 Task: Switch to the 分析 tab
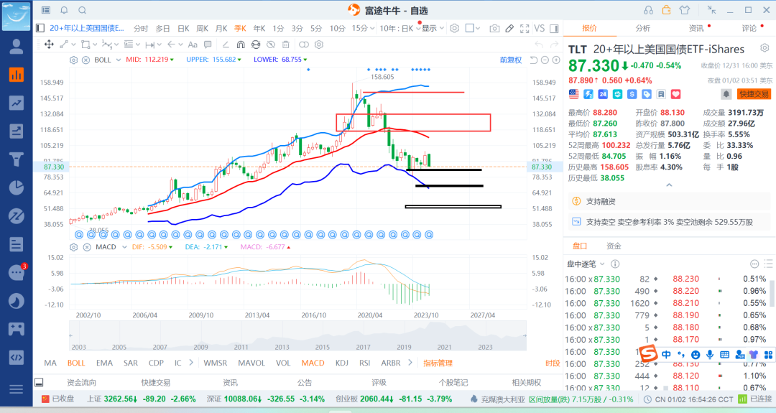coord(643,28)
